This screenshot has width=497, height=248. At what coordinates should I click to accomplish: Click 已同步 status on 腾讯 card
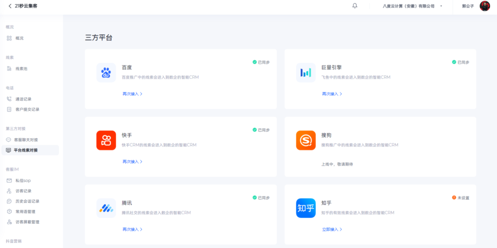[261, 197]
